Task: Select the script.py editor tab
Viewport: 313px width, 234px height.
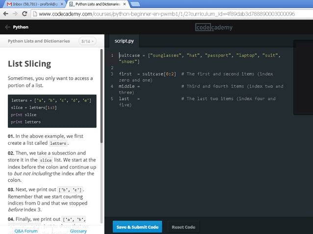Action: coord(124,41)
